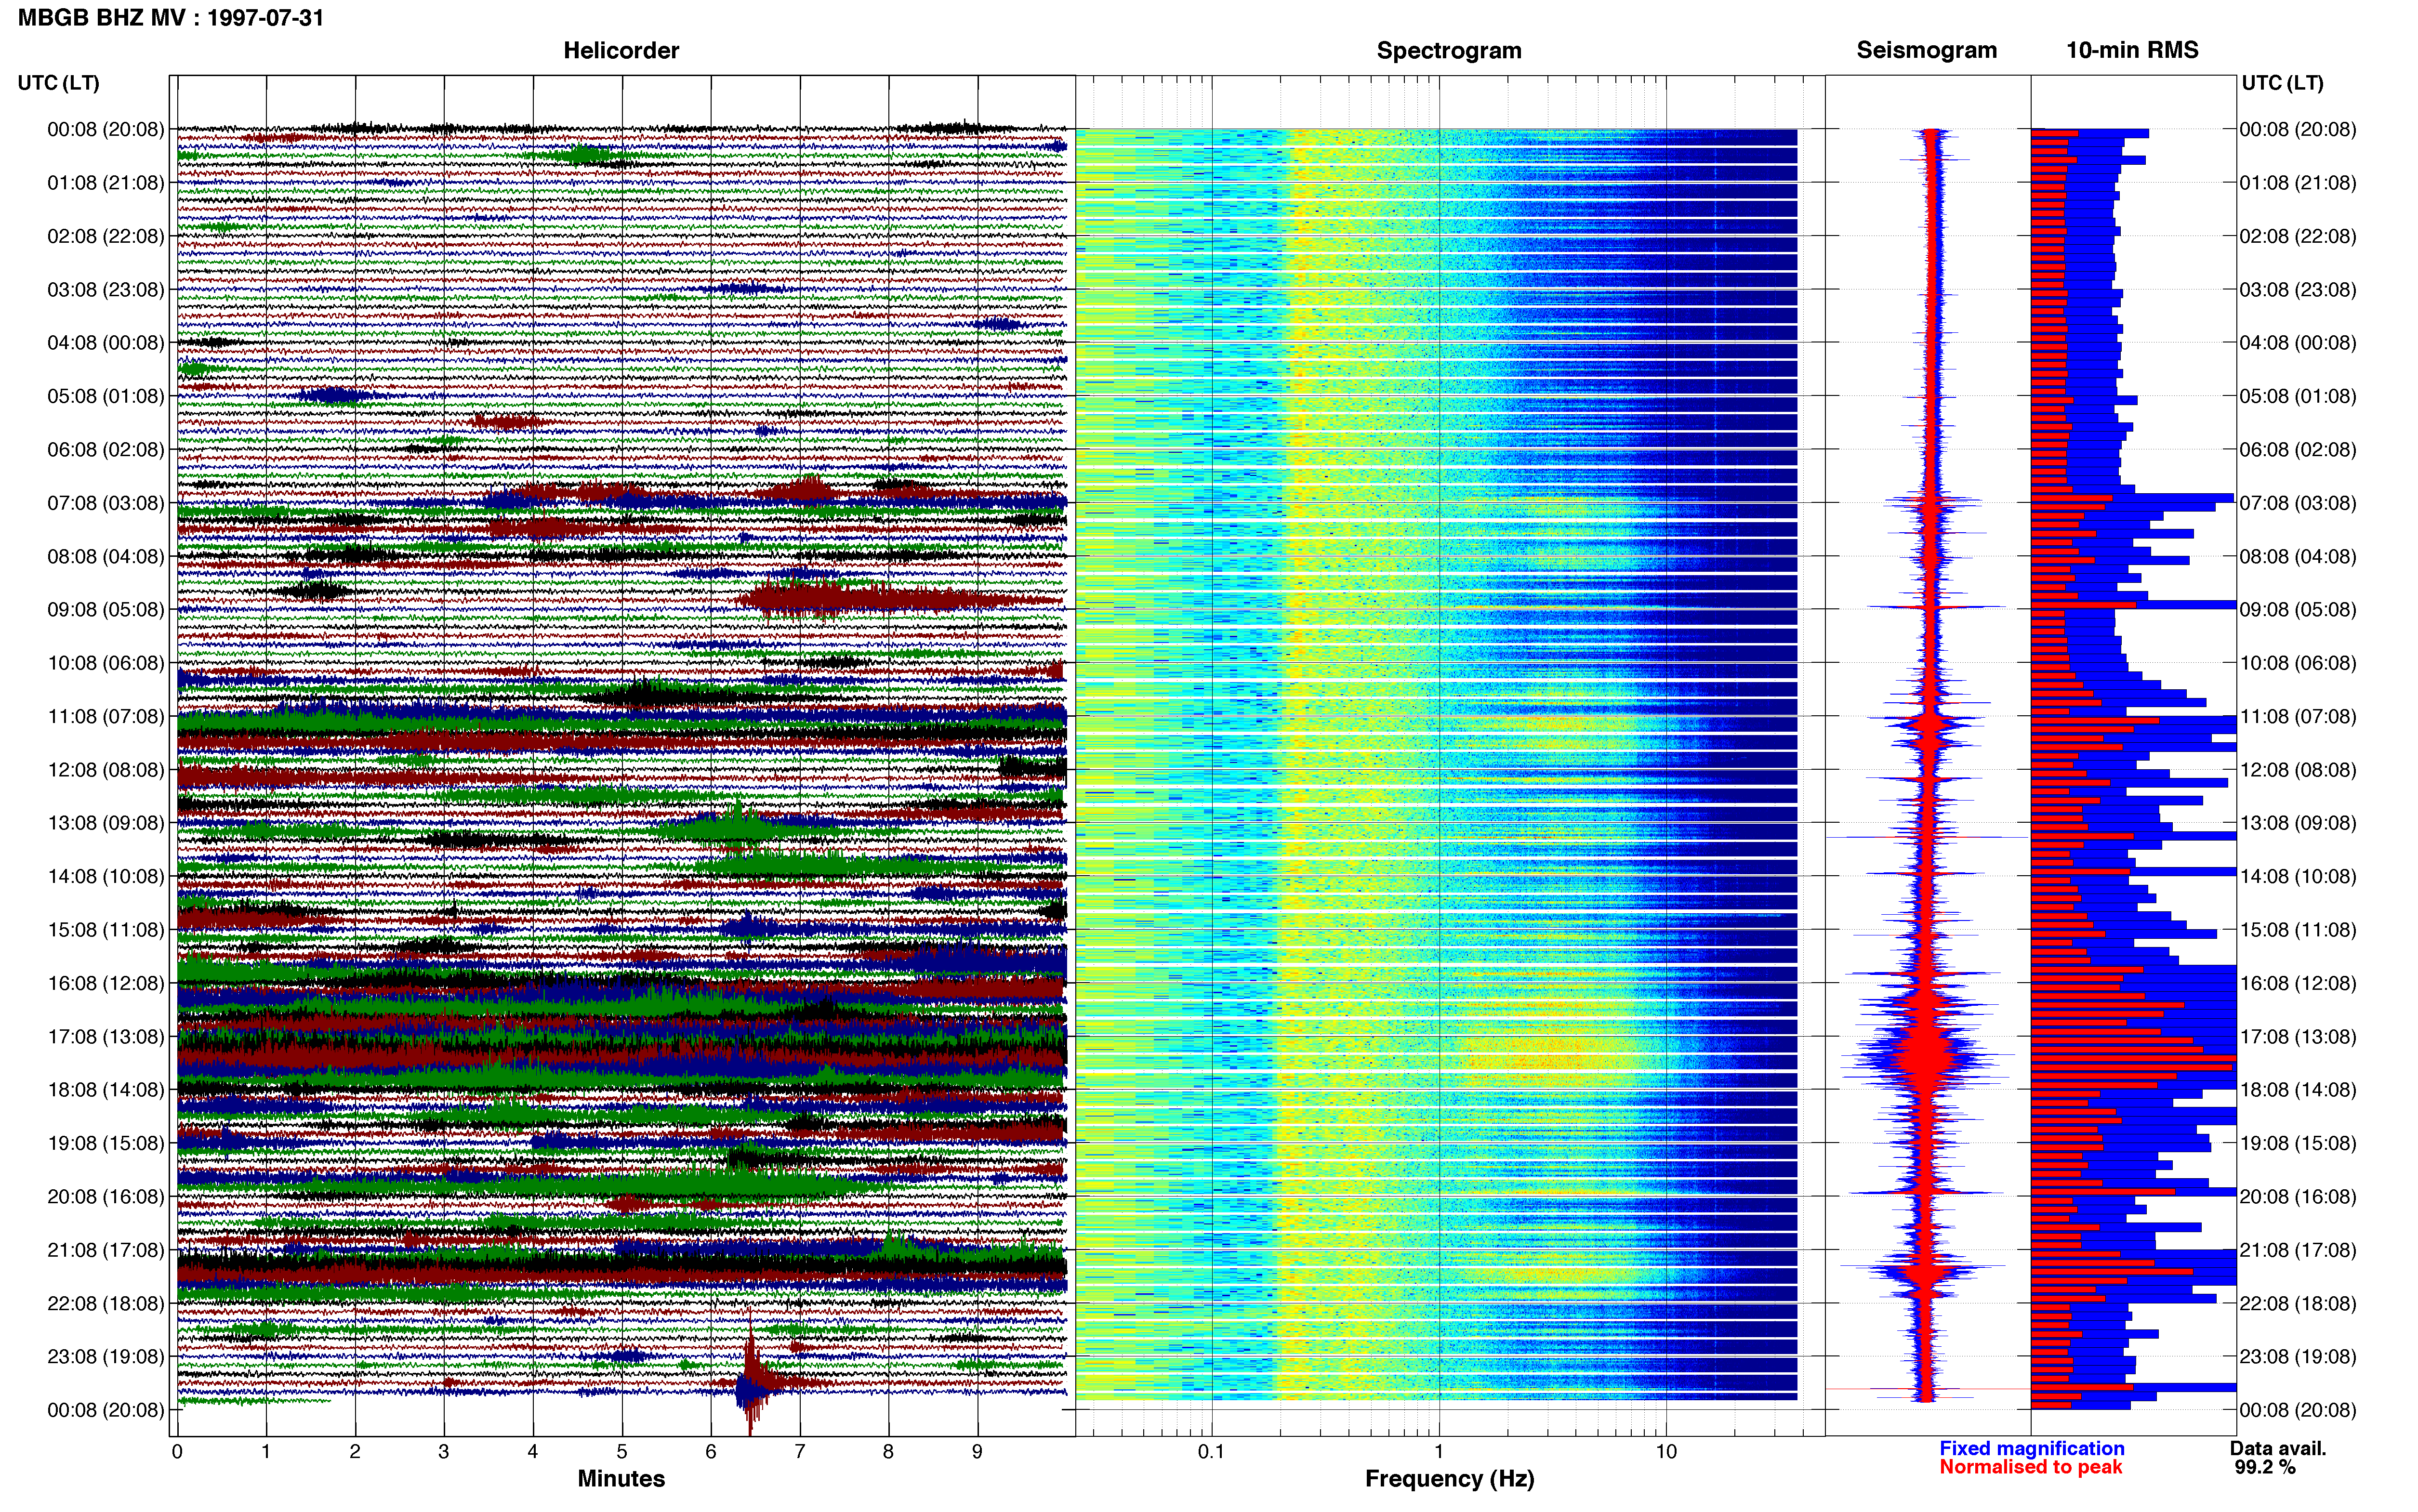Image resolution: width=2418 pixels, height=1512 pixels.
Task: Click the left '22:08 (18:08)' time label
Action: 106,1304
